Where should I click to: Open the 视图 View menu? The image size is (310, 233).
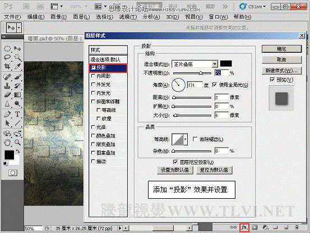194,17
